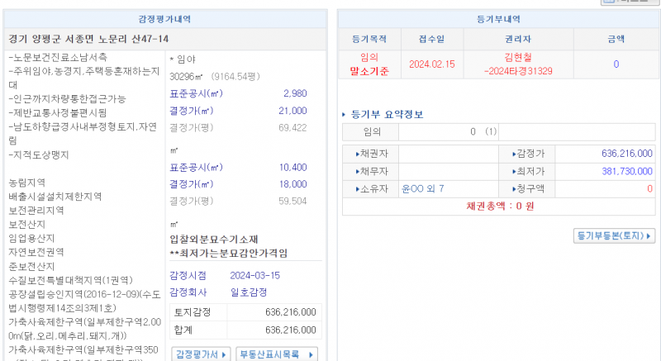Click the owner entry 윤OO 외 7
Screen dimensions: 661x361
[x=422, y=188]
